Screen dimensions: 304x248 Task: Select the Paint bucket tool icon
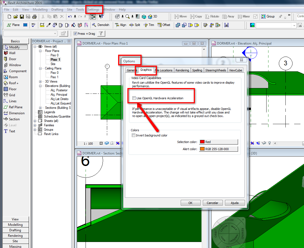point(74,25)
